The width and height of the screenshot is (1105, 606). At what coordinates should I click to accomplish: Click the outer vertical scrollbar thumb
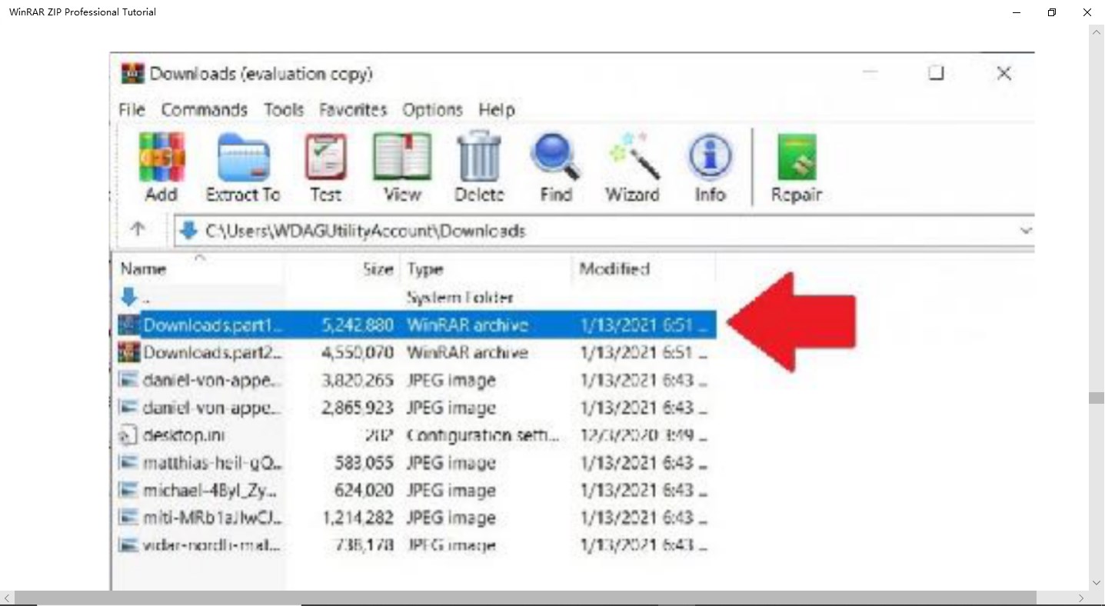click(1097, 398)
